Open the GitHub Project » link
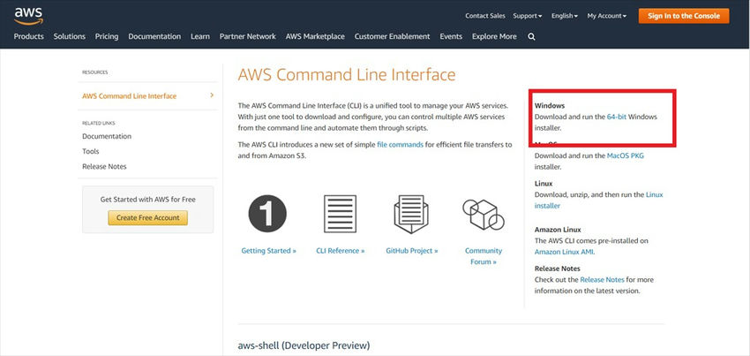 [x=411, y=251]
